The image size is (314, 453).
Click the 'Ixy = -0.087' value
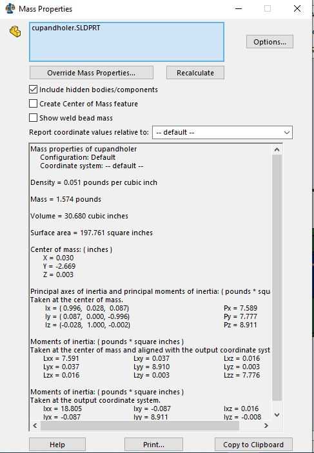click(152, 409)
